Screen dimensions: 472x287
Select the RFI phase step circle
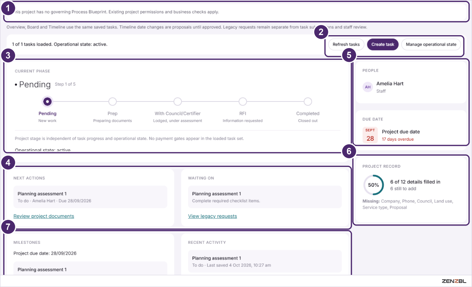(243, 102)
